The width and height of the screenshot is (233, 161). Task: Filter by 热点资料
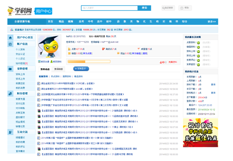coord(55,77)
